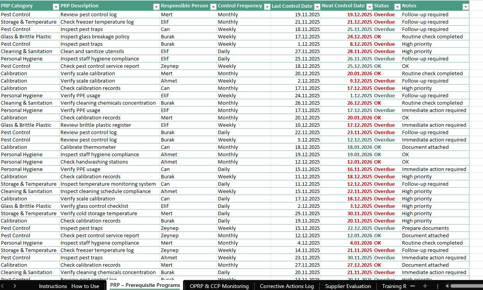This screenshot has height=290, width=483.
Task: Add a new sheet with plus icon
Action: point(425,286)
